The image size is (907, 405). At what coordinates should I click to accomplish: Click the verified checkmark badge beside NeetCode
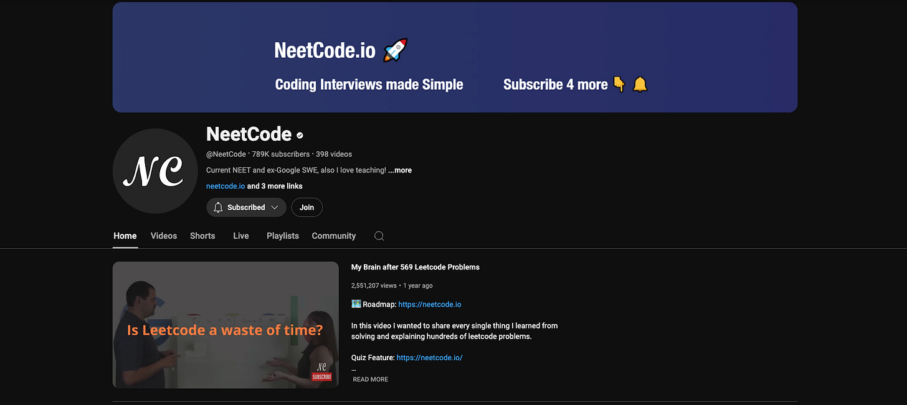click(300, 135)
